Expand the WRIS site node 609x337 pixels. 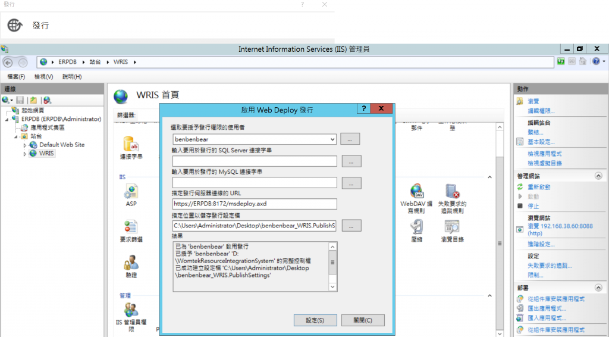click(x=25, y=154)
